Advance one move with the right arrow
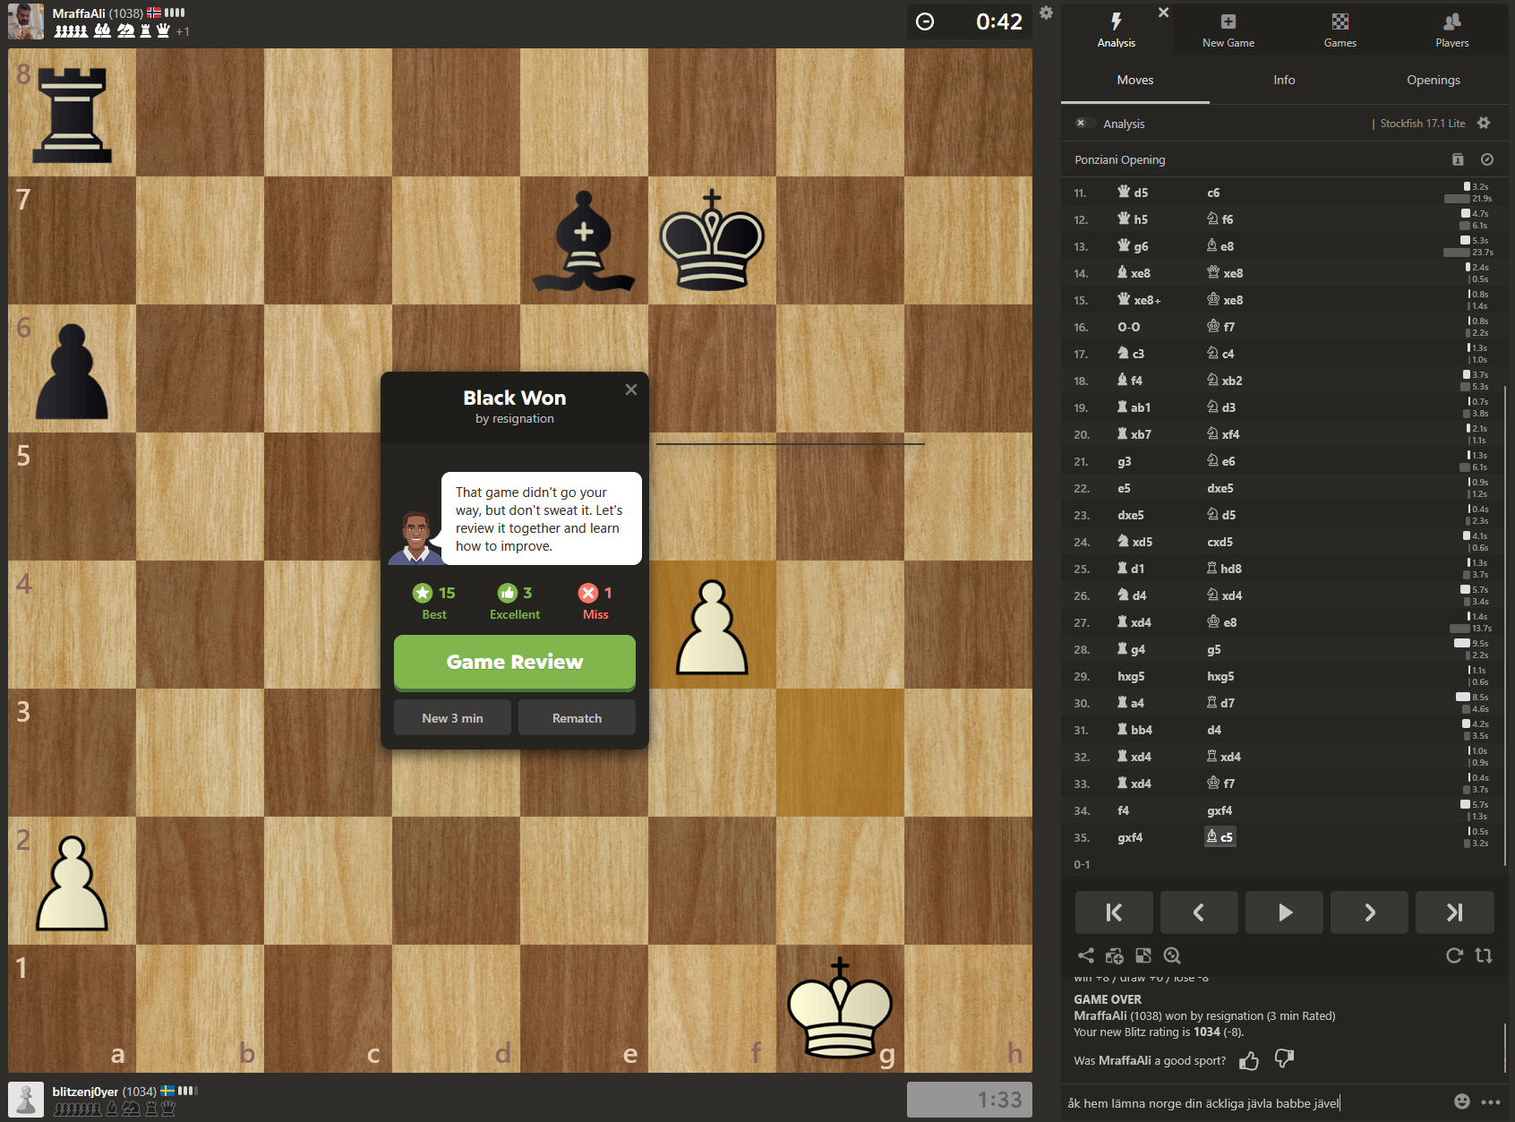The image size is (1515, 1122). [1369, 912]
